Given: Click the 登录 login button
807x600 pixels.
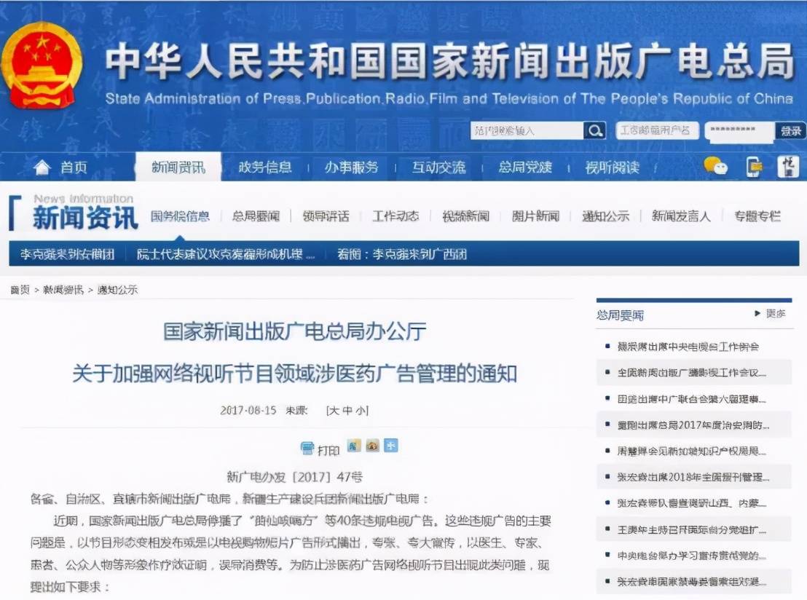Looking at the screenshot, I should [790, 130].
